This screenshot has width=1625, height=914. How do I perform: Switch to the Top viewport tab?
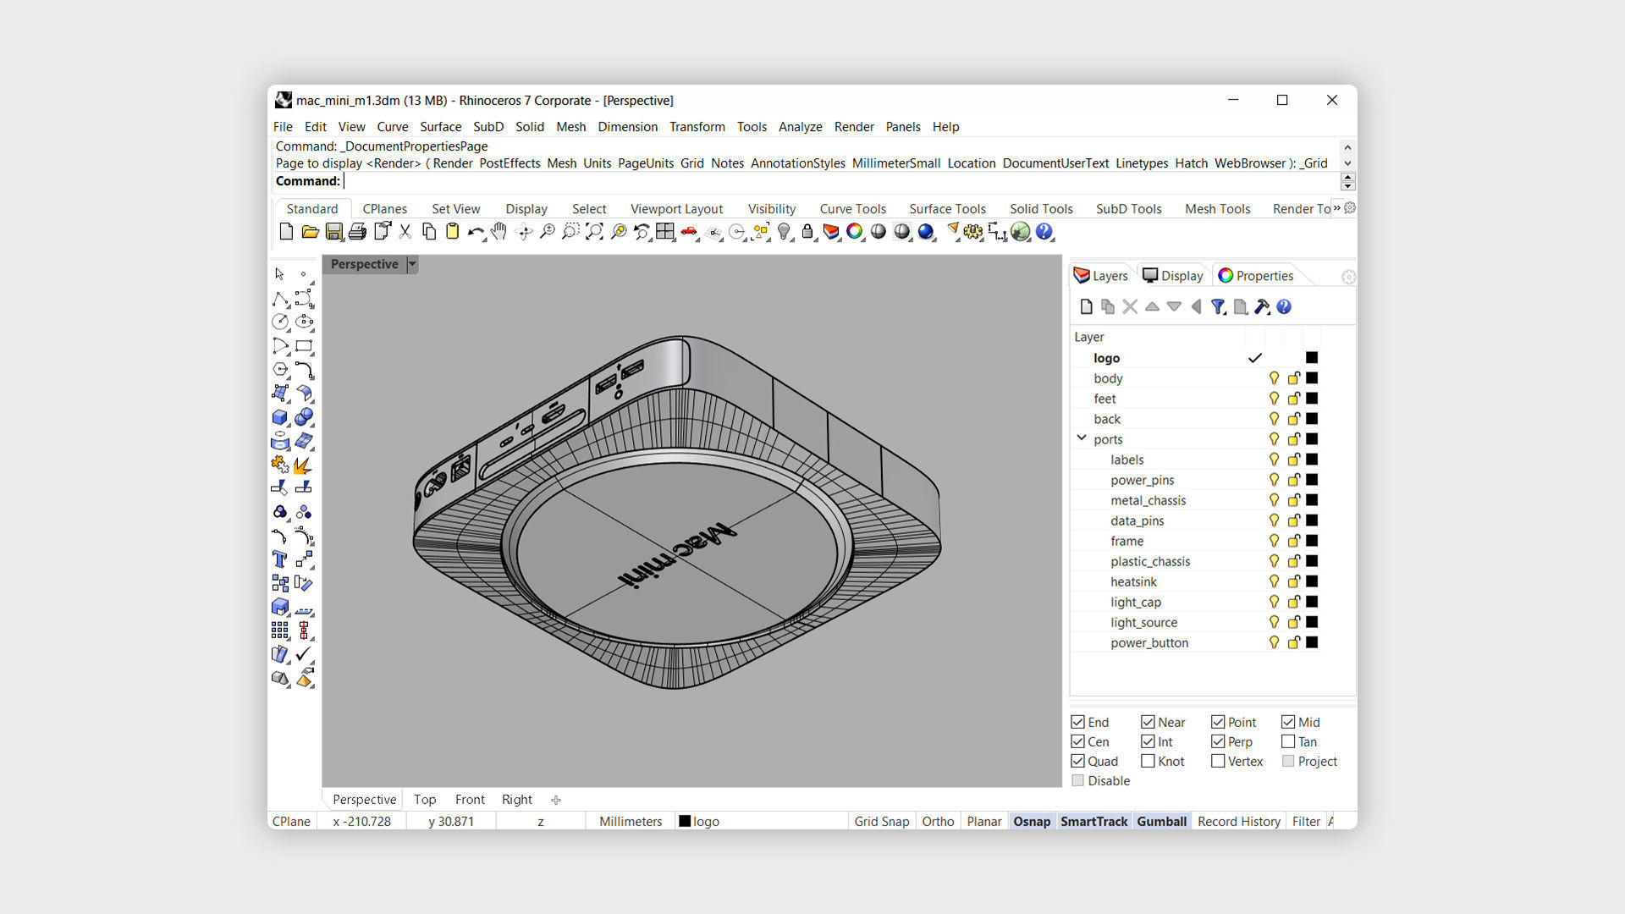click(425, 800)
